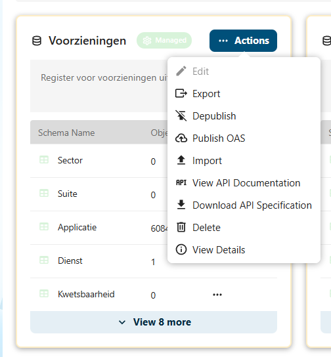Click the Delete trash can icon
The width and height of the screenshot is (331, 357).
coord(181,227)
